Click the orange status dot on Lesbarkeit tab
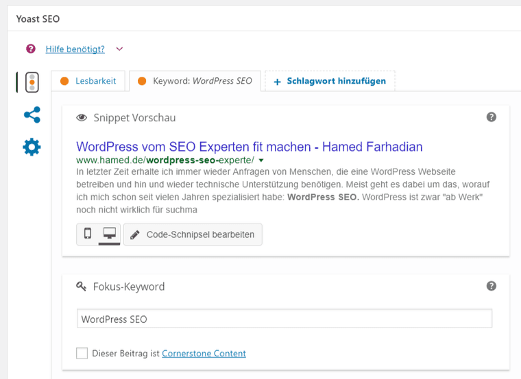521x379 pixels. coord(64,81)
